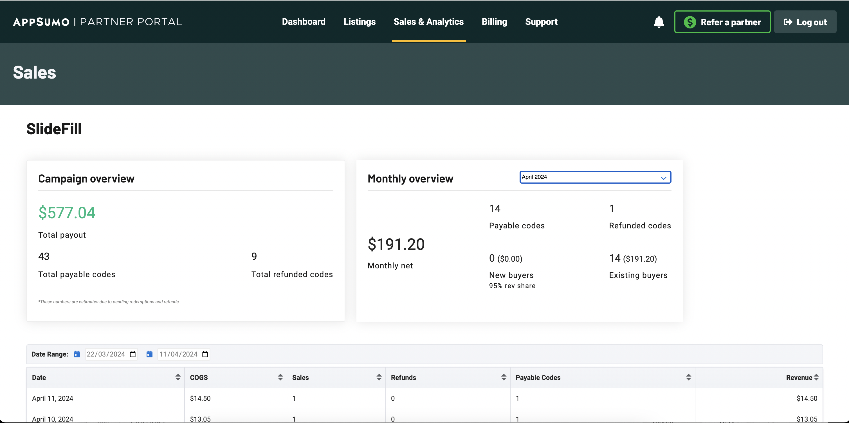Open the notifications bell
Viewport: 849px width, 423px height.
pyautogui.click(x=659, y=22)
